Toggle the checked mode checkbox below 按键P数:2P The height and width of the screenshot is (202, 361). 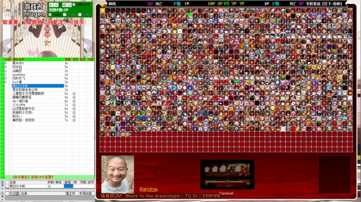pos(50,14)
